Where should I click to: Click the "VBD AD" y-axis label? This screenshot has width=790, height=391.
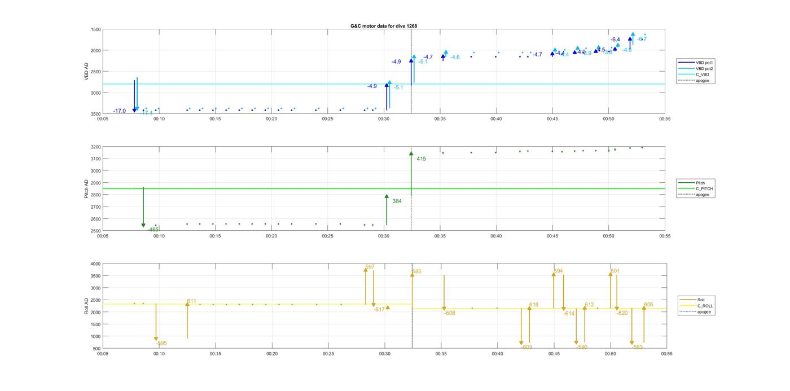click(86, 71)
